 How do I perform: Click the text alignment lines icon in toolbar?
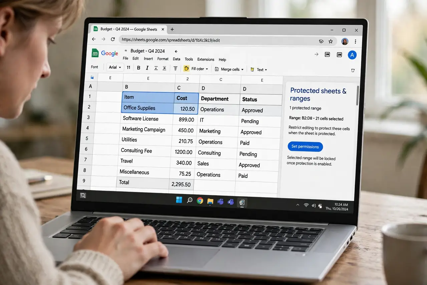(x=175, y=68)
